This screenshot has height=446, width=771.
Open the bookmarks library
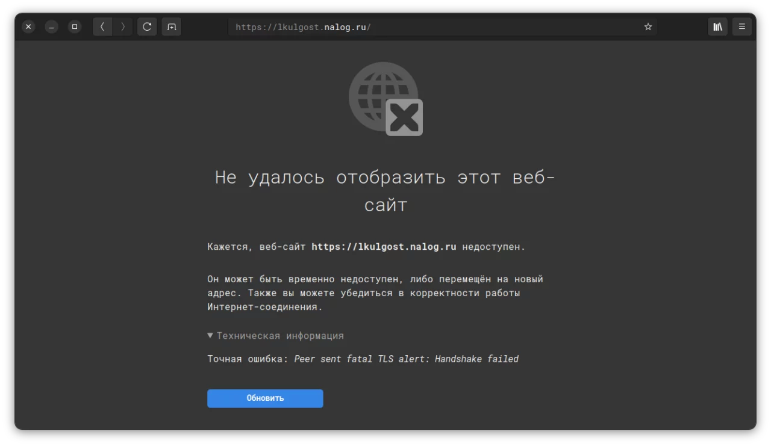(718, 26)
